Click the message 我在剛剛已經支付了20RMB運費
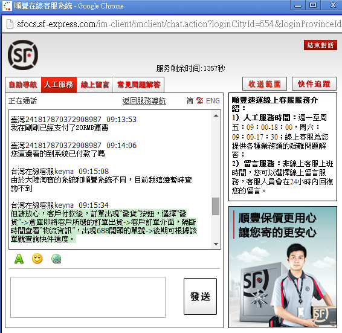342x333 pixels. pos(60,128)
